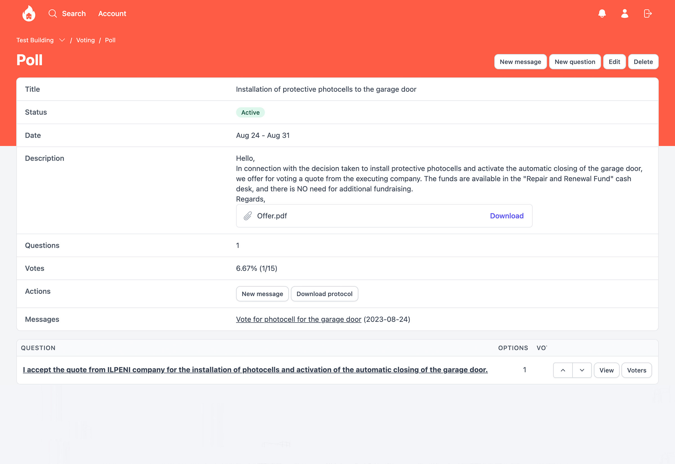
Task: Open the Edit poll menu option
Action: point(613,61)
